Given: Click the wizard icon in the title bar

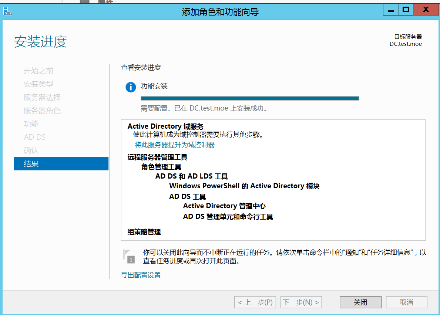Looking at the screenshot, I should pos(8,12).
